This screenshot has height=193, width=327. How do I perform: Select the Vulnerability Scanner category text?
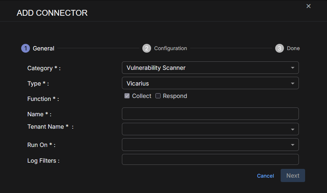click(156, 68)
